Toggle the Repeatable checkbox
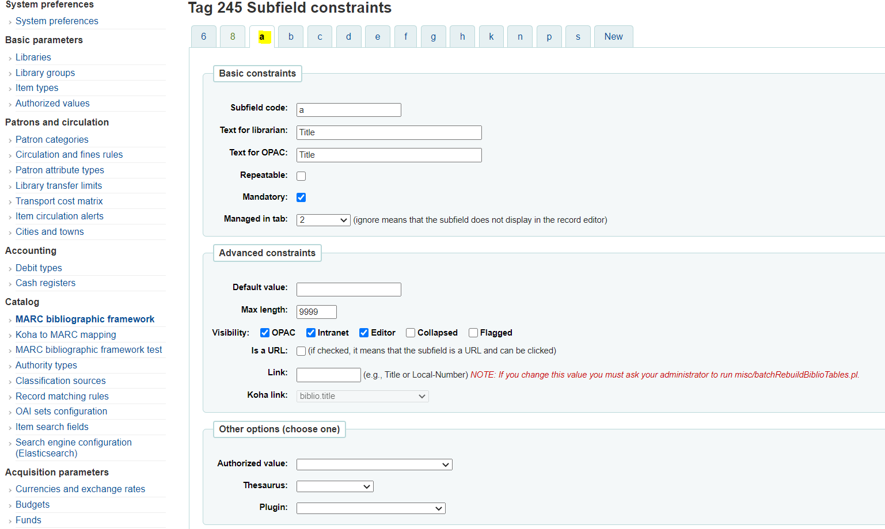 [x=301, y=176]
